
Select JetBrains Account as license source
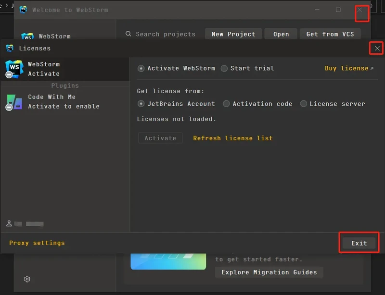coord(141,104)
